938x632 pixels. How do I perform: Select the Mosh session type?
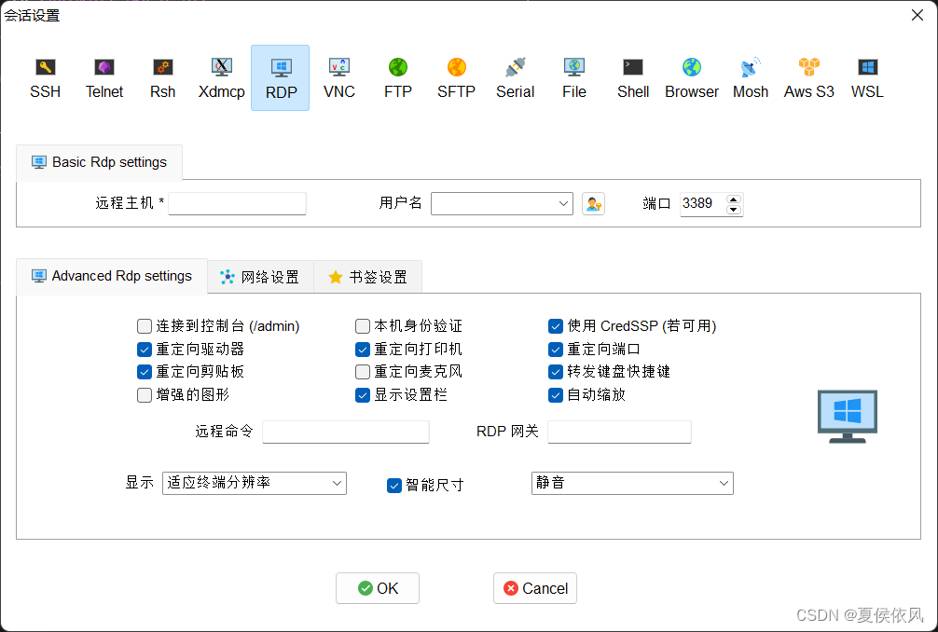(751, 78)
